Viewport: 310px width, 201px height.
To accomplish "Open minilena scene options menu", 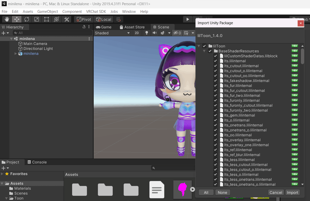I will 89,39.
